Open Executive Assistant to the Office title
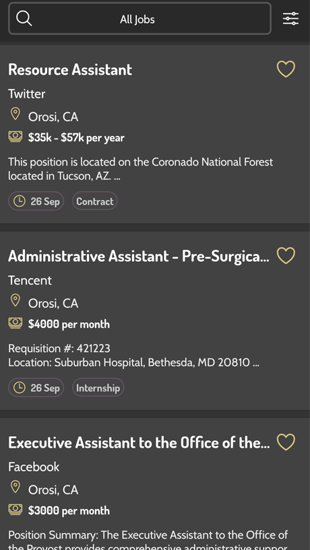The width and height of the screenshot is (310, 550). point(139,443)
